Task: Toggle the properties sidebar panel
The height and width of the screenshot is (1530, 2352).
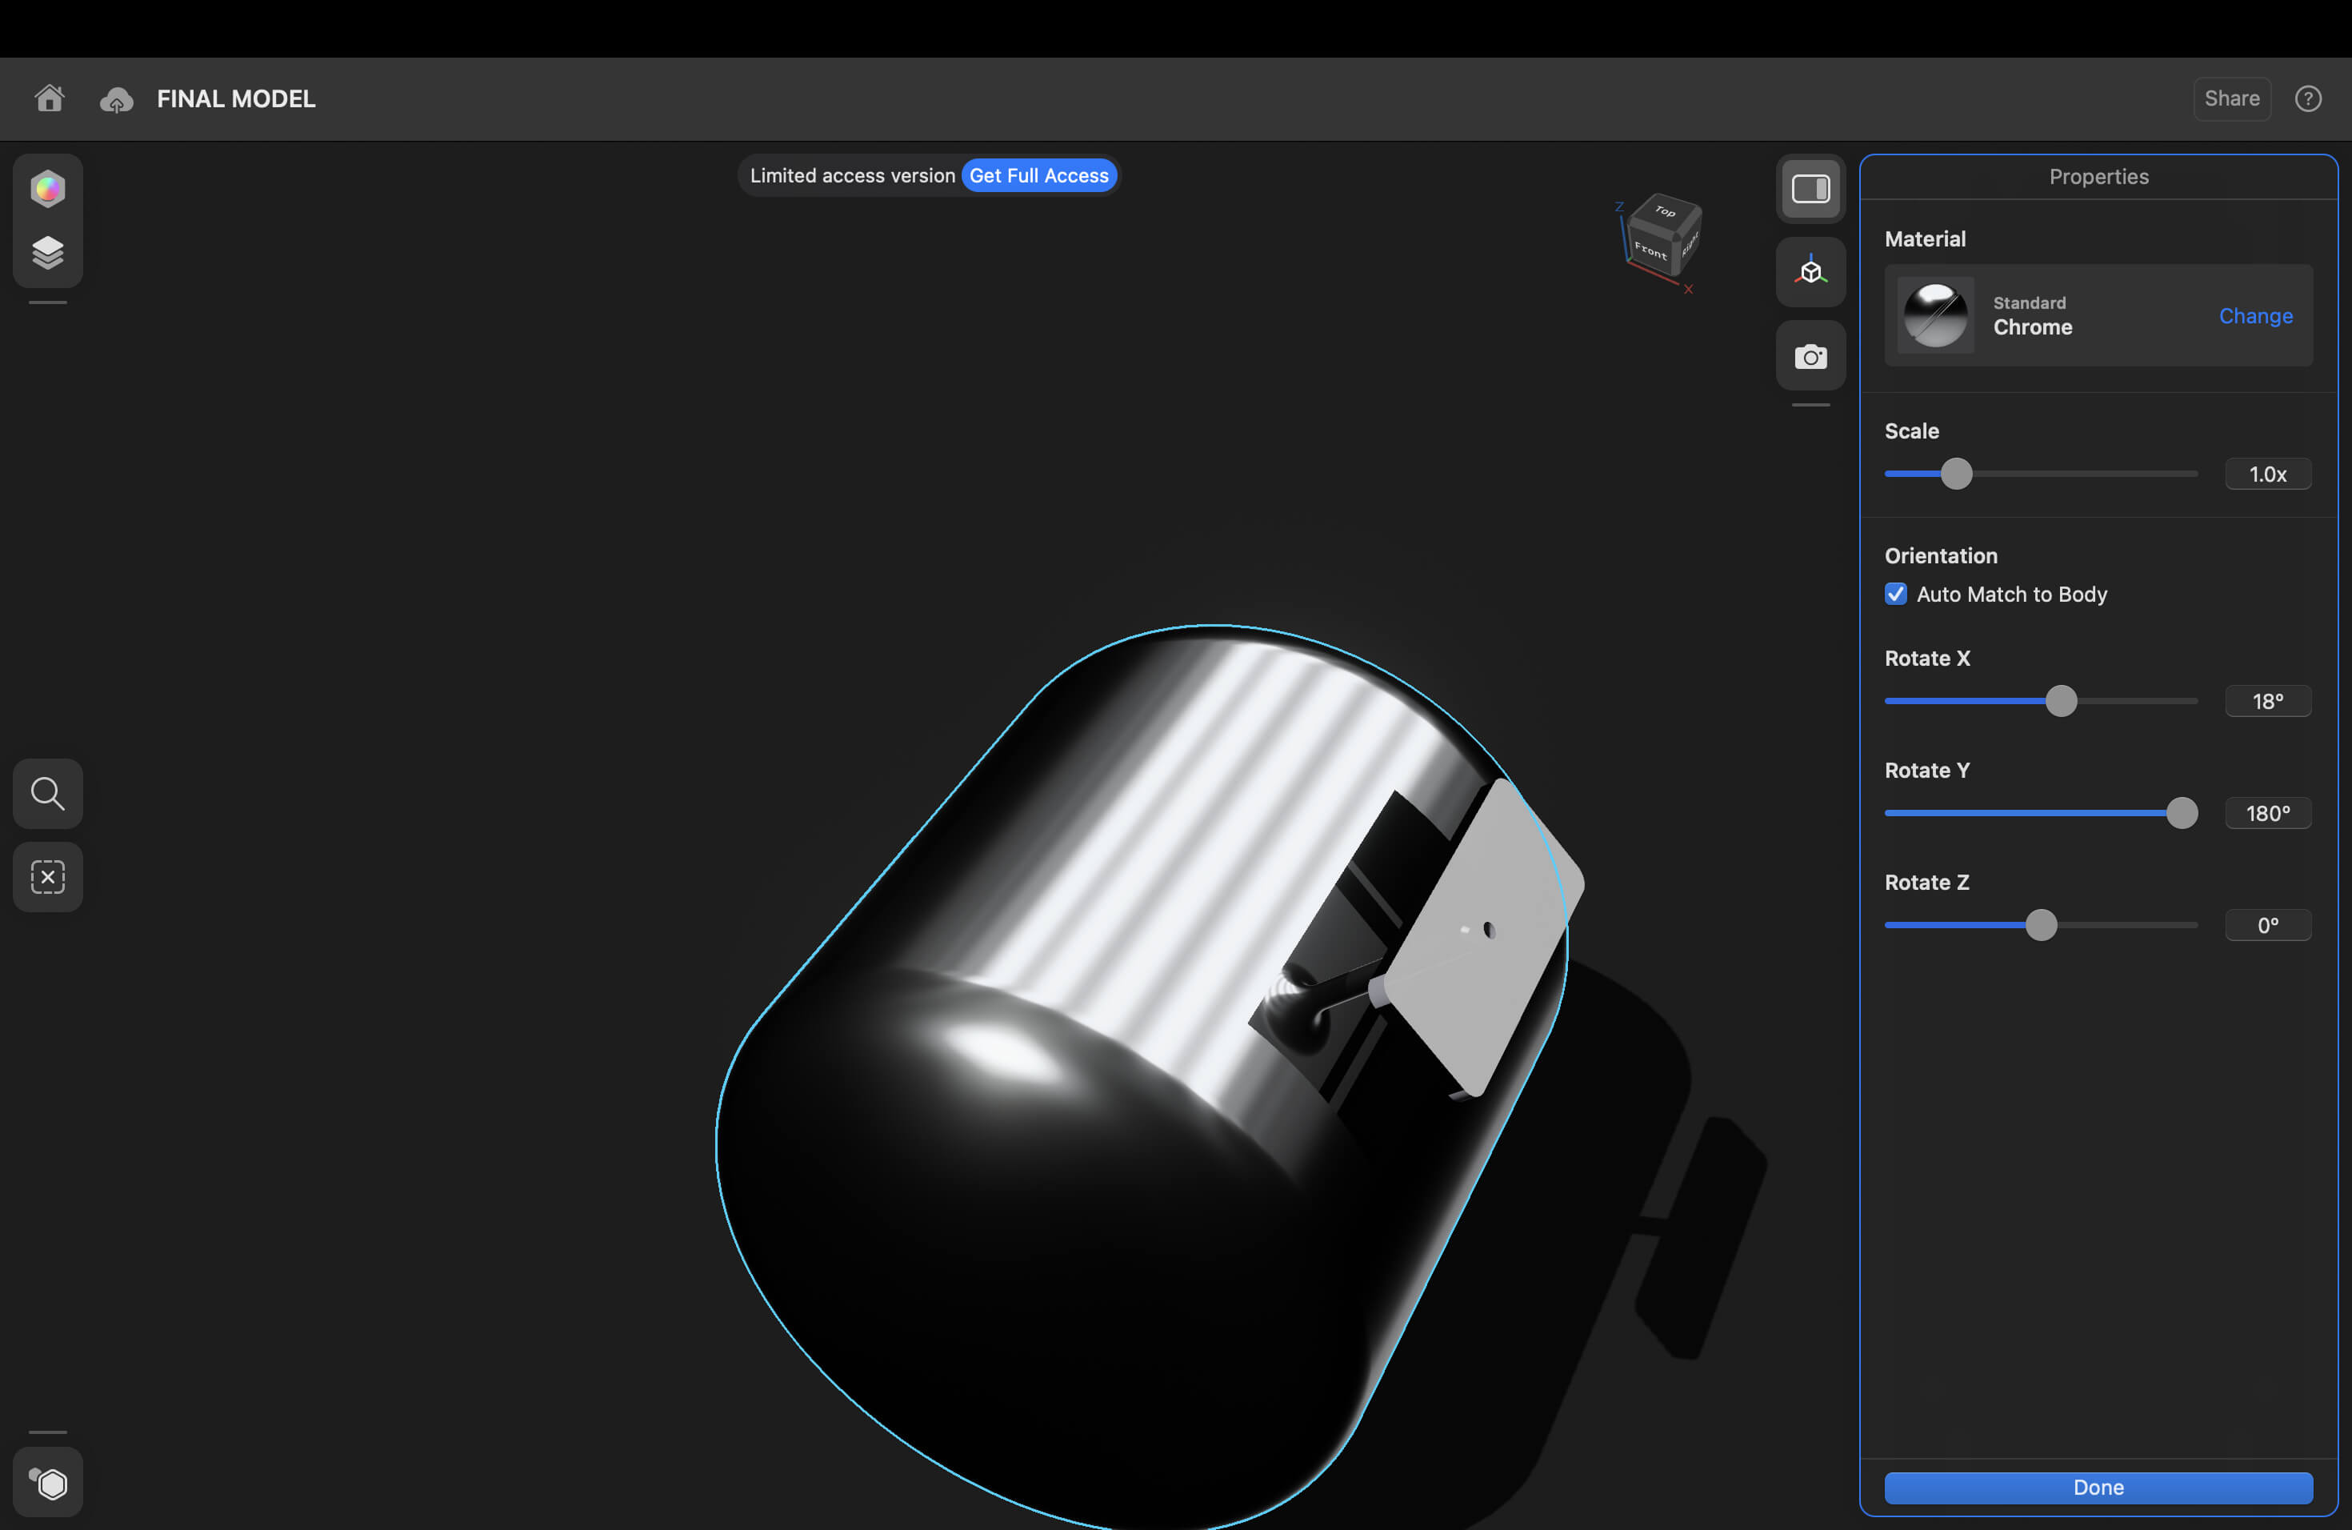Action: [x=1810, y=189]
